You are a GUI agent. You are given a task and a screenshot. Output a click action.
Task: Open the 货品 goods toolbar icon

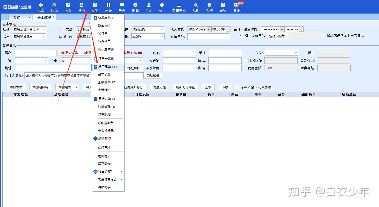(x=54, y=7)
